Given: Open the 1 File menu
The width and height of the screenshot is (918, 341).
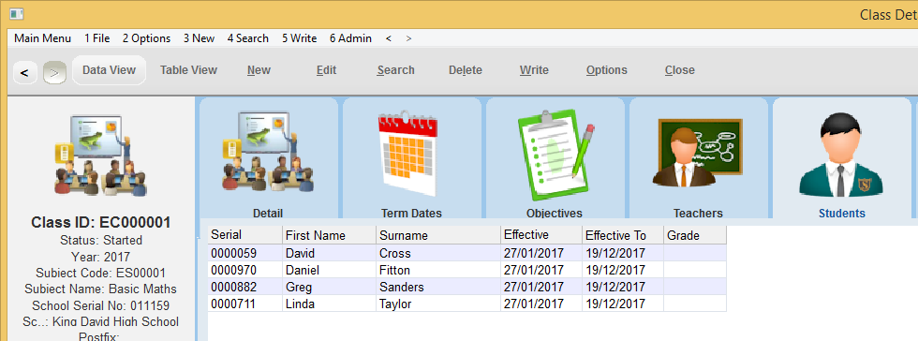Looking at the screenshot, I should tap(97, 38).
